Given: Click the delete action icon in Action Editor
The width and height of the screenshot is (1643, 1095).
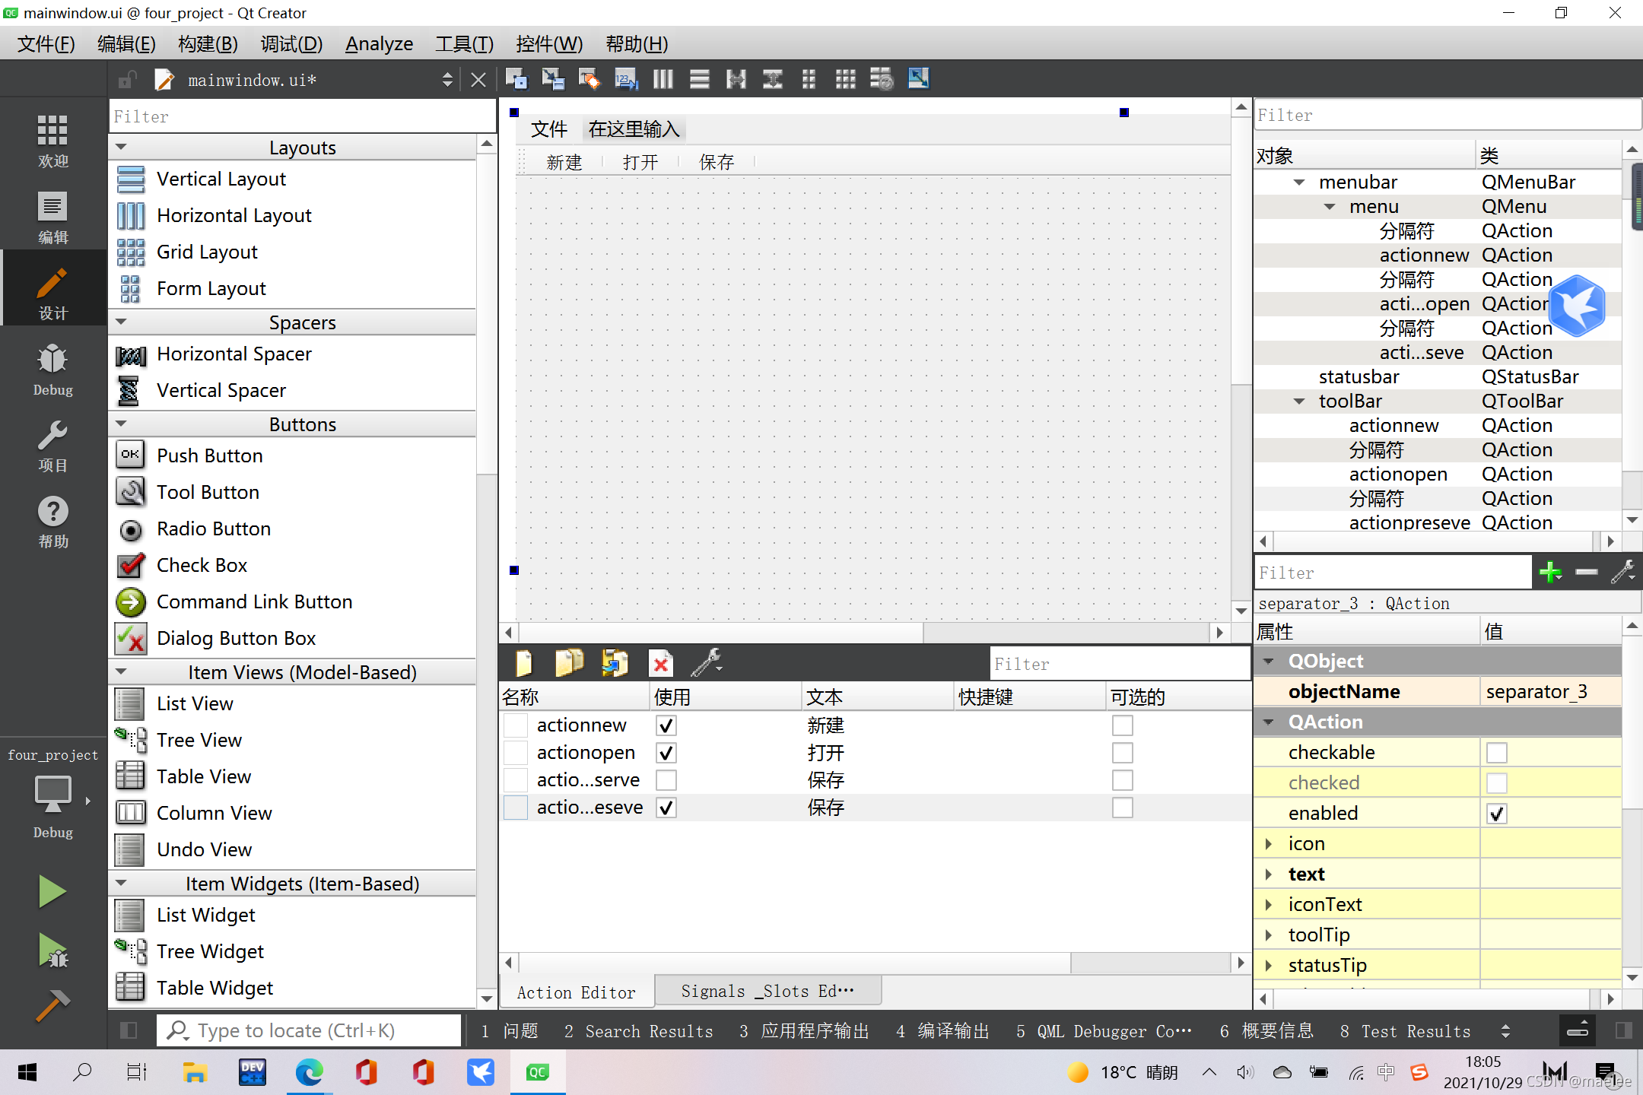Looking at the screenshot, I should 660,662.
